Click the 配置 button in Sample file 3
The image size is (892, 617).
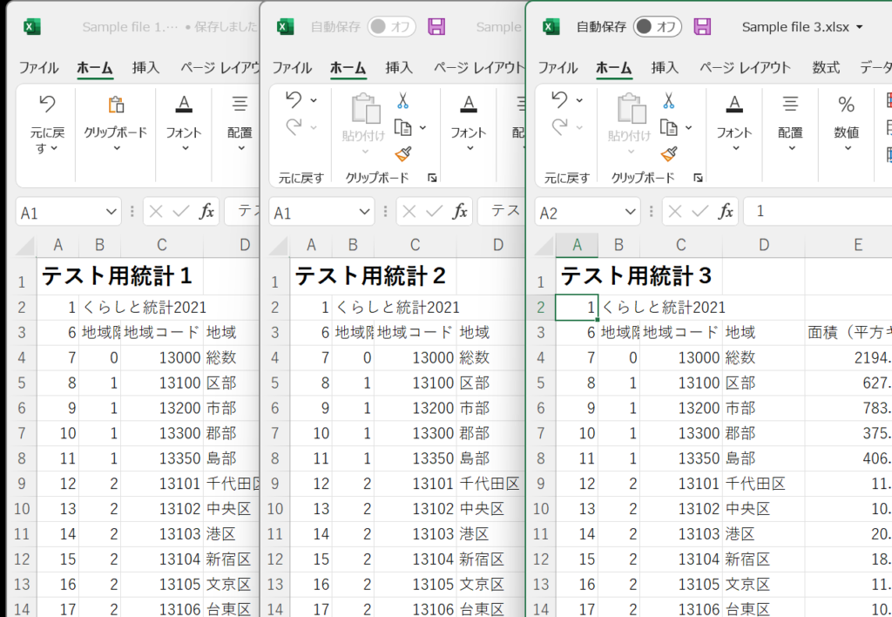pos(790,120)
